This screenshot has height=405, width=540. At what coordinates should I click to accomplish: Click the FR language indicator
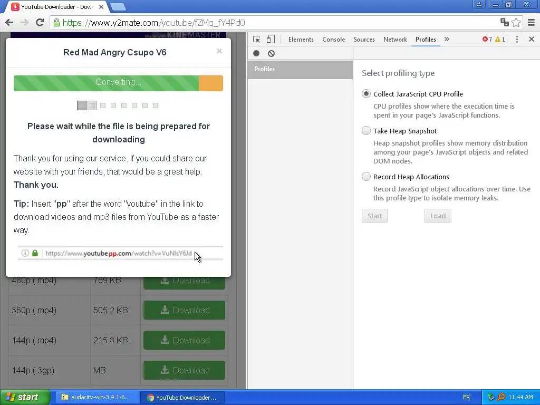pos(466,397)
